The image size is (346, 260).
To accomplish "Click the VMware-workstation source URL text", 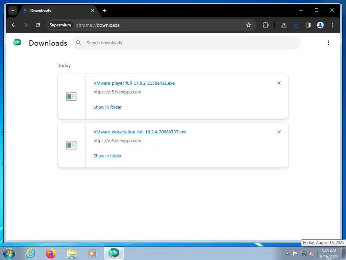I will point(117,140).
